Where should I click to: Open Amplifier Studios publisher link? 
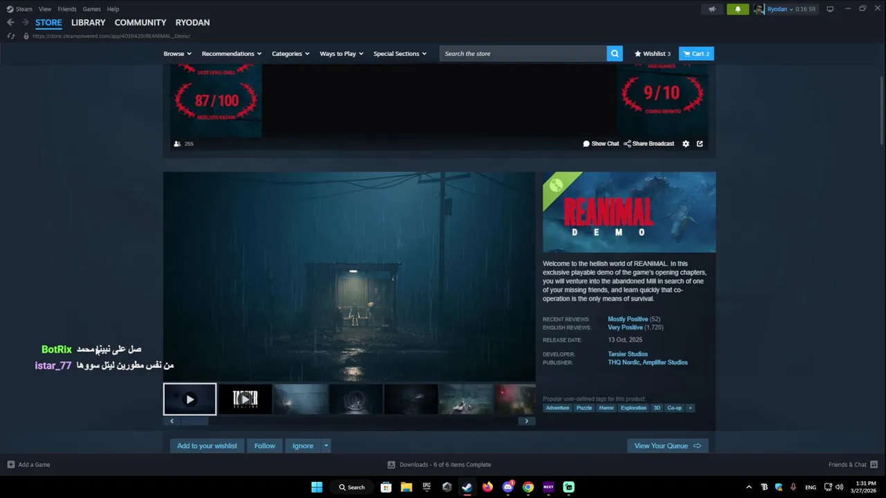tap(665, 362)
